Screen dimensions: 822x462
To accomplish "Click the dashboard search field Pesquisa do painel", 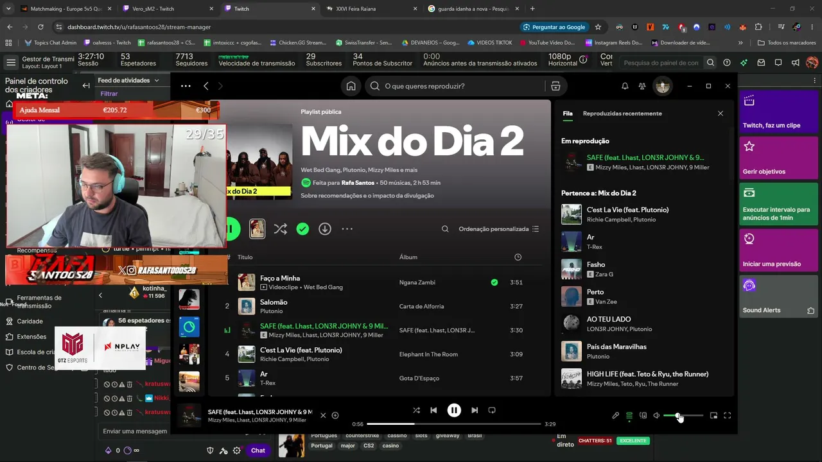I will (x=661, y=63).
